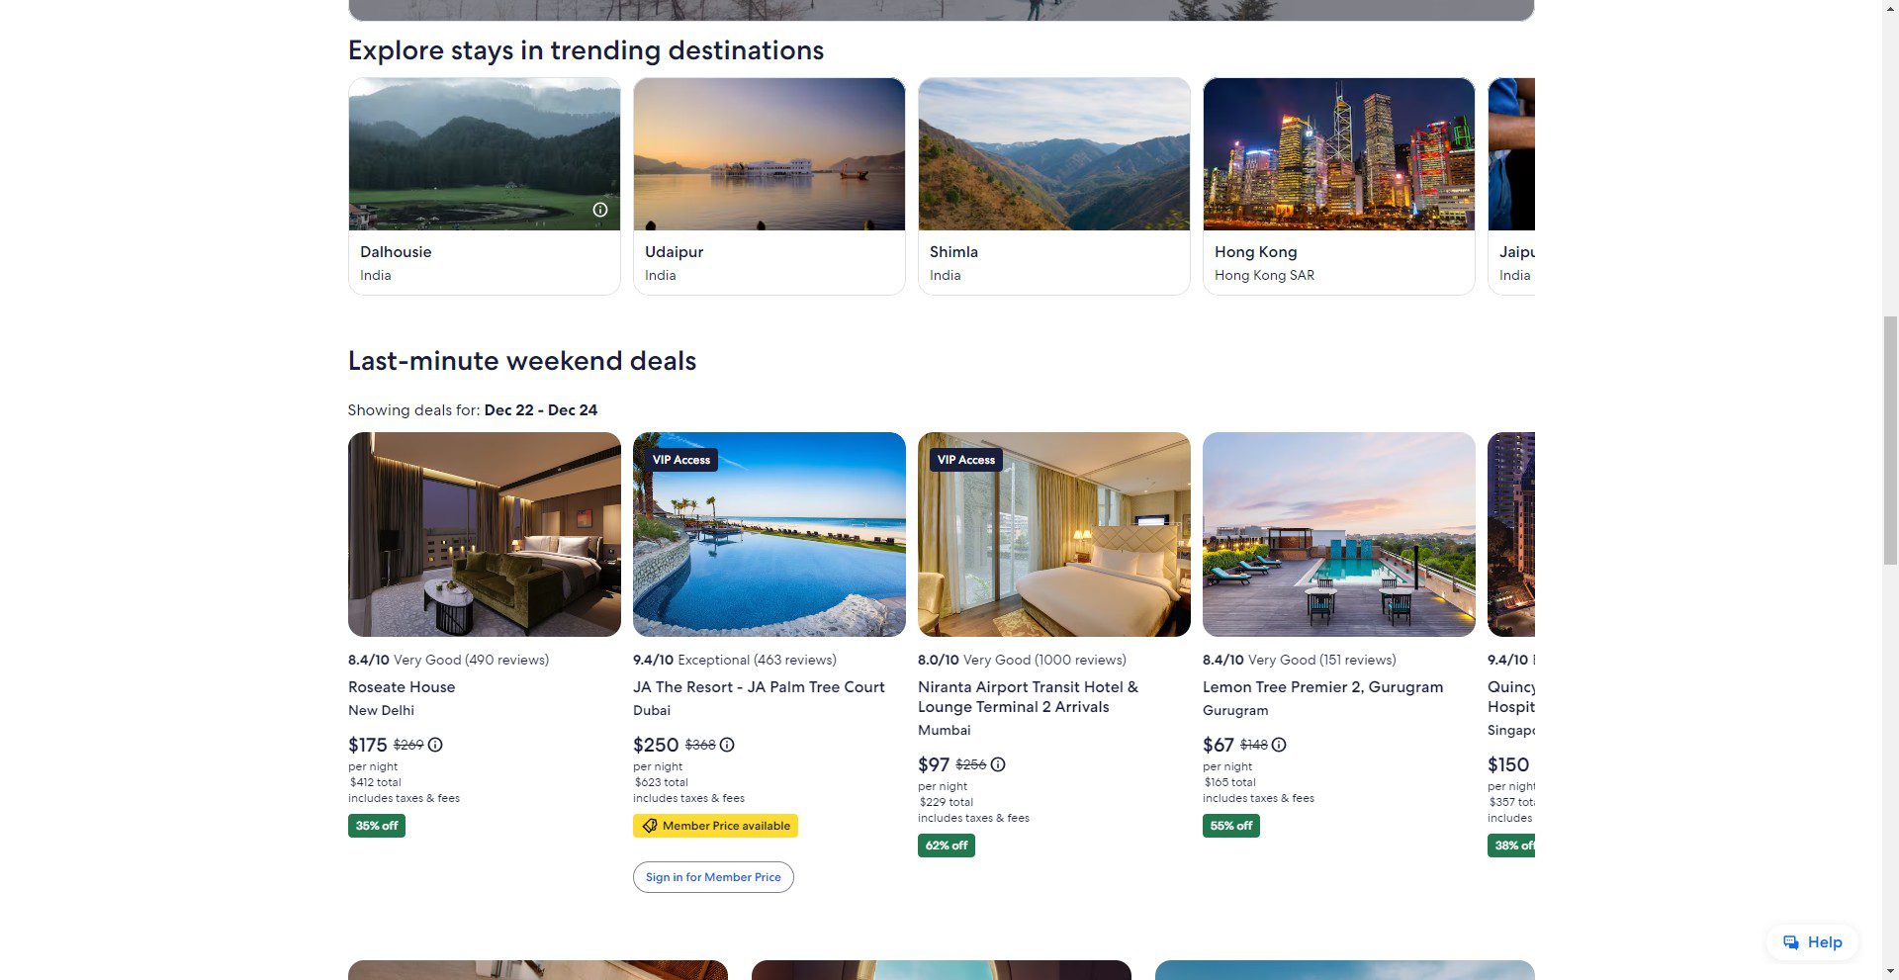Open the Dalhousie destination card

coord(484,186)
